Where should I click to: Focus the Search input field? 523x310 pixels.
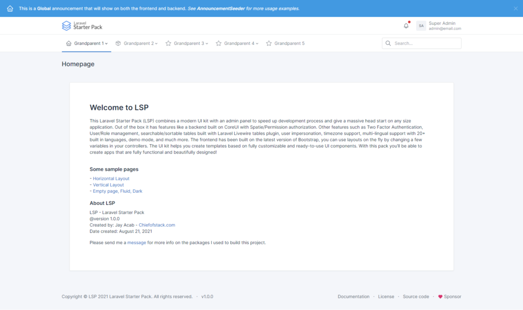tap(421, 43)
